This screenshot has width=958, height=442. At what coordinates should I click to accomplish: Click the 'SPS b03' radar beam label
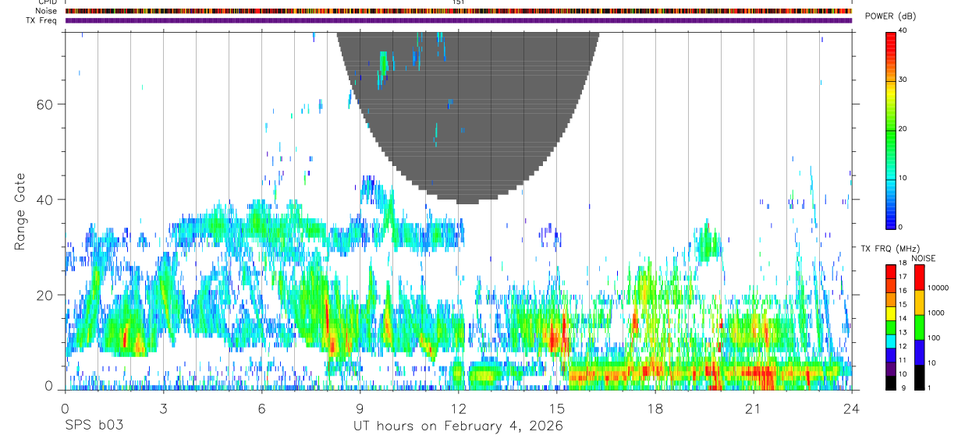coord(93,426)
